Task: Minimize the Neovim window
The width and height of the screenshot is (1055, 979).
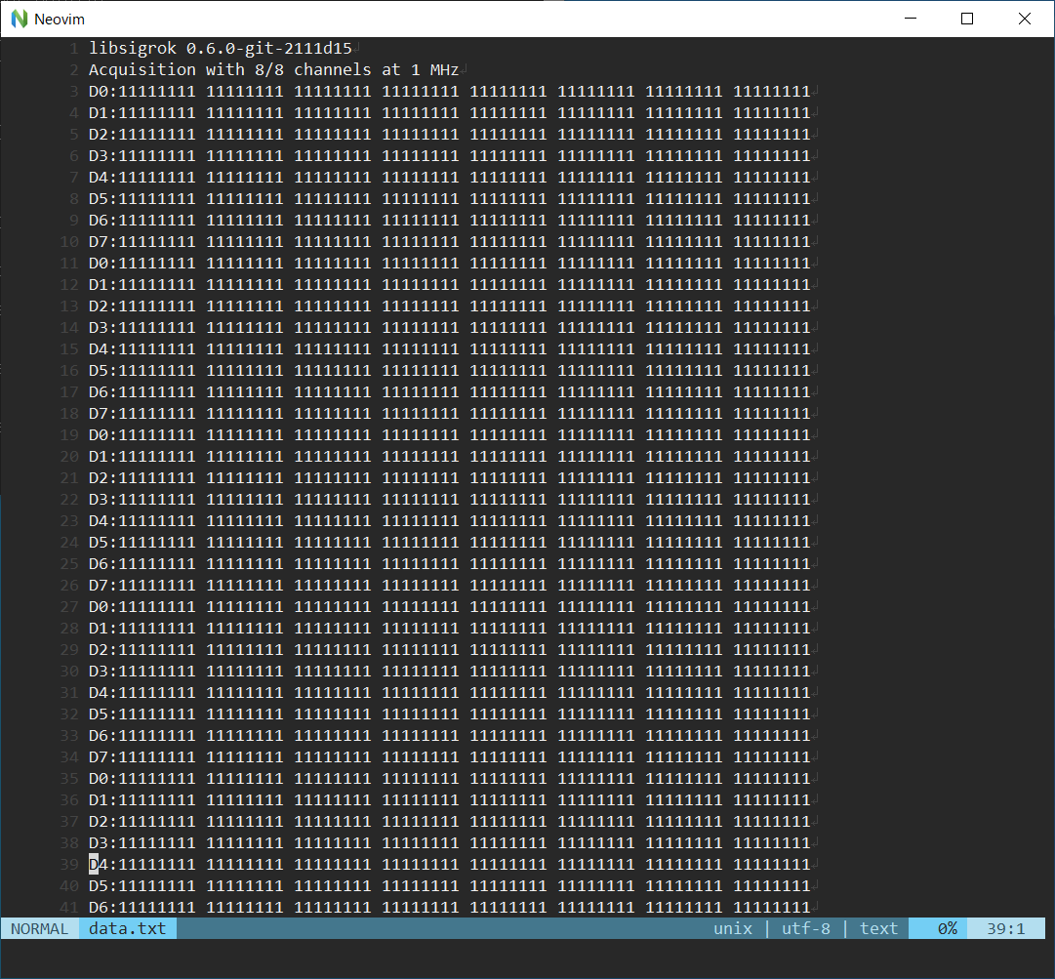Action: [x=911, y=19]
